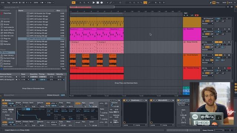Open Vocal Sample Ext. In input dropdown

(208, 55)
